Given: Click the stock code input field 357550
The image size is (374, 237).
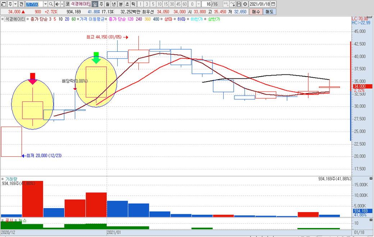Looking at the screenshot, I should tap(34, 4).
